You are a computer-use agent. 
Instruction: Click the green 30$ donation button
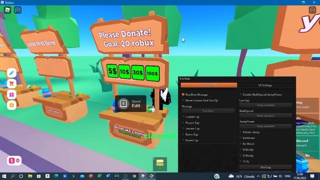138,72
